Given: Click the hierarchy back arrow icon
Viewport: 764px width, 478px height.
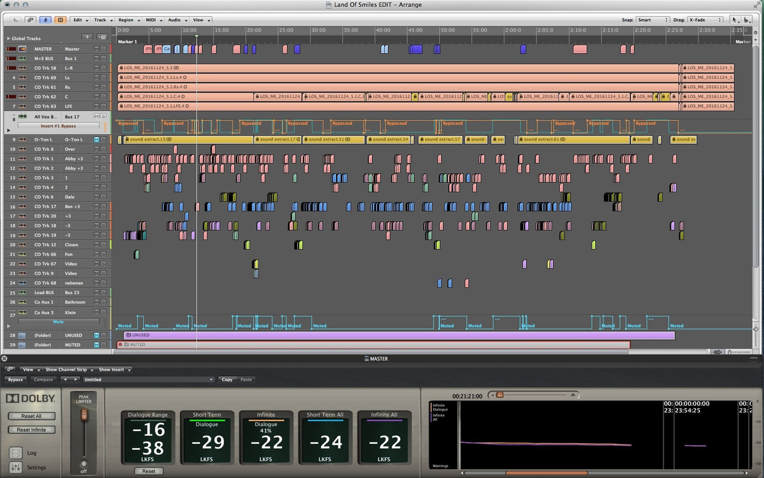Looking at the screenshot, I should point(16,20).
